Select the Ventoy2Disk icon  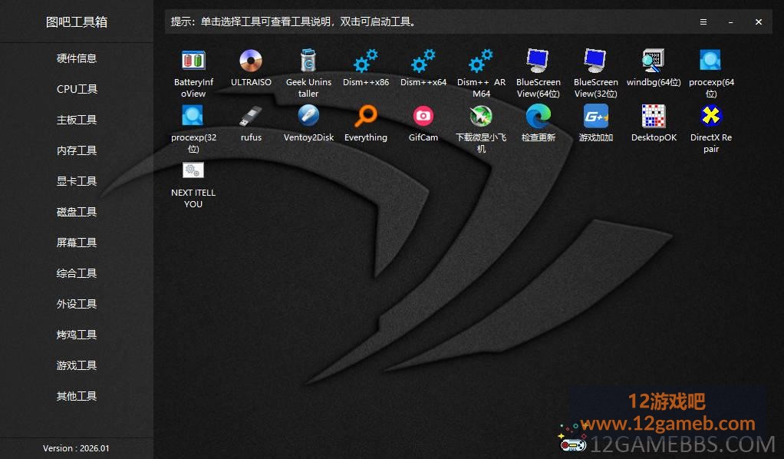(x=308, y=116)
